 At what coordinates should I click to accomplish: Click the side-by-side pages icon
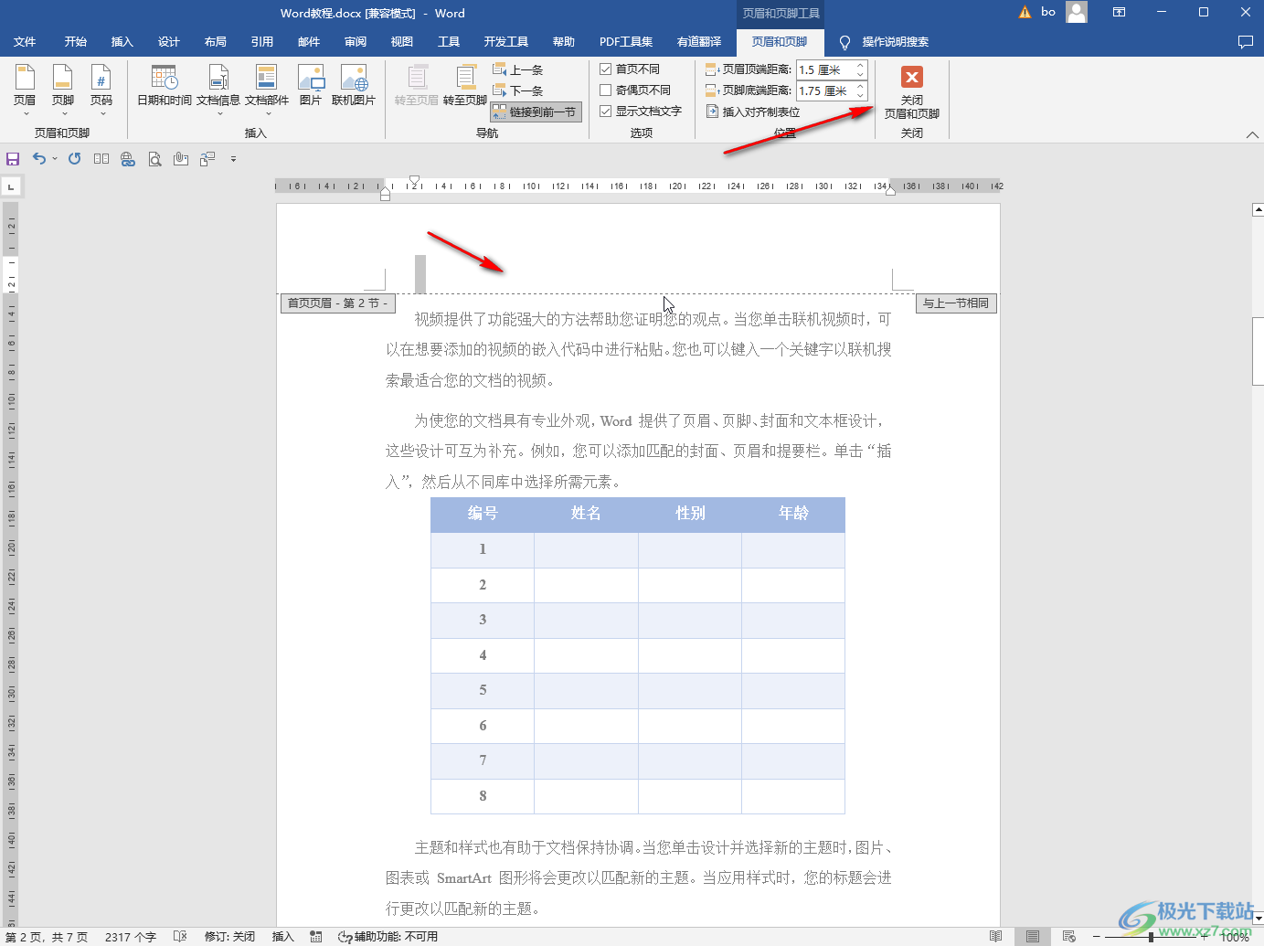pyautogui.click(x=101, y=159)
